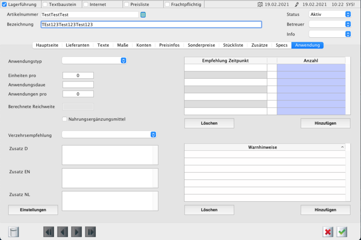
Task: Tick the Frachtpflichtig checkbox
Action: pos(167,5)
